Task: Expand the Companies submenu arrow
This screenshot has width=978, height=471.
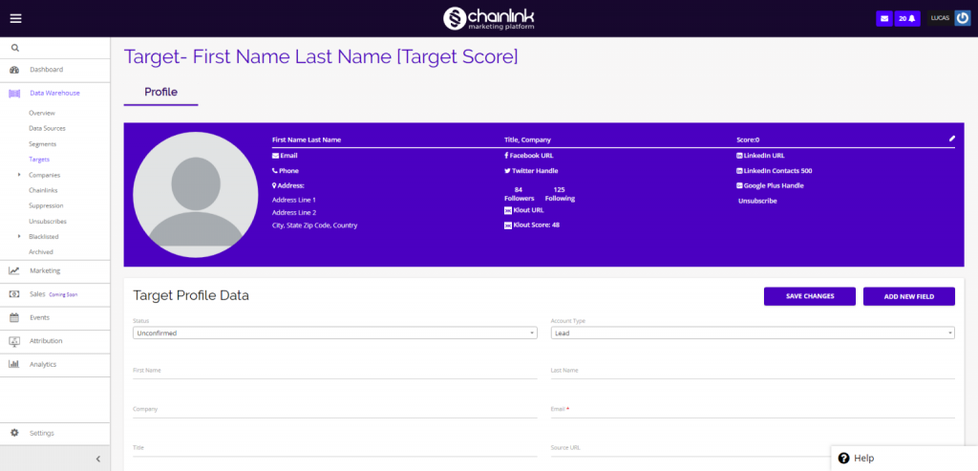Action: pos(20,175)
